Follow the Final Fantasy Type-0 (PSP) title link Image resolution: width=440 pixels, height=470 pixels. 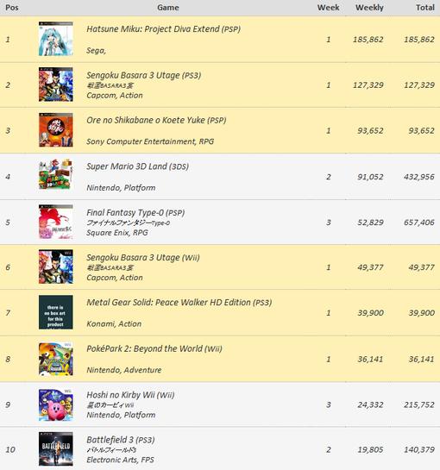[135, 213]
